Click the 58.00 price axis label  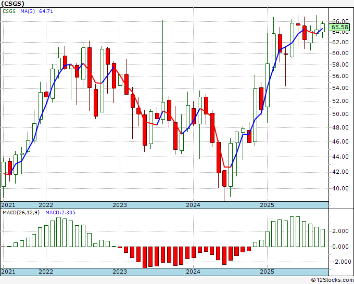[x=340, y=64]
